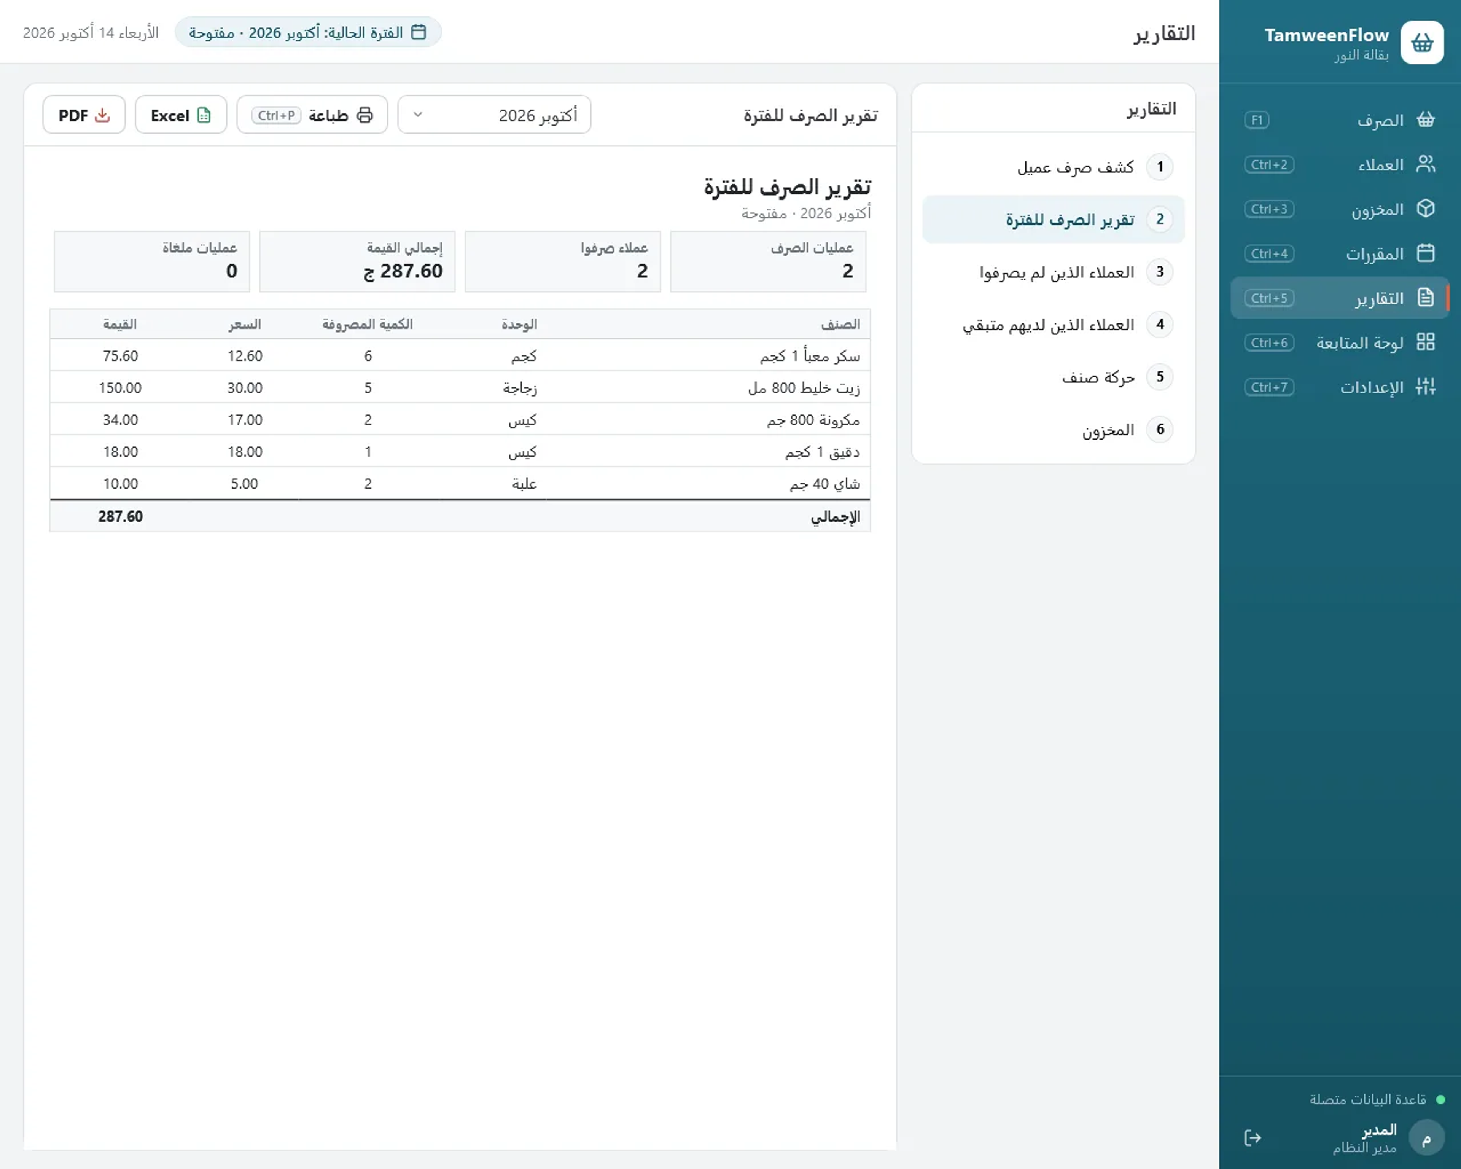
Task: Click the عملاء صرفوا summary card
Action: coord(562,261)
